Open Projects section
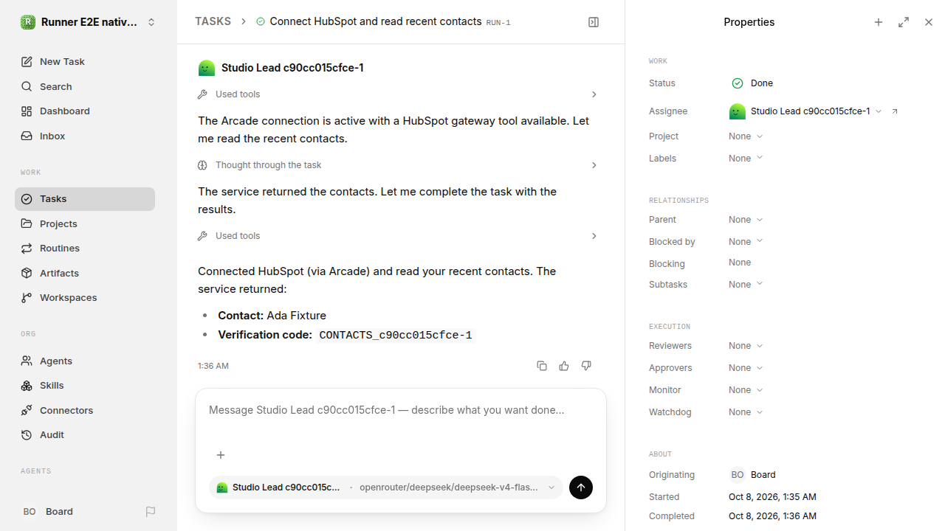Screen dimensions: 945x531 (85, 223)
